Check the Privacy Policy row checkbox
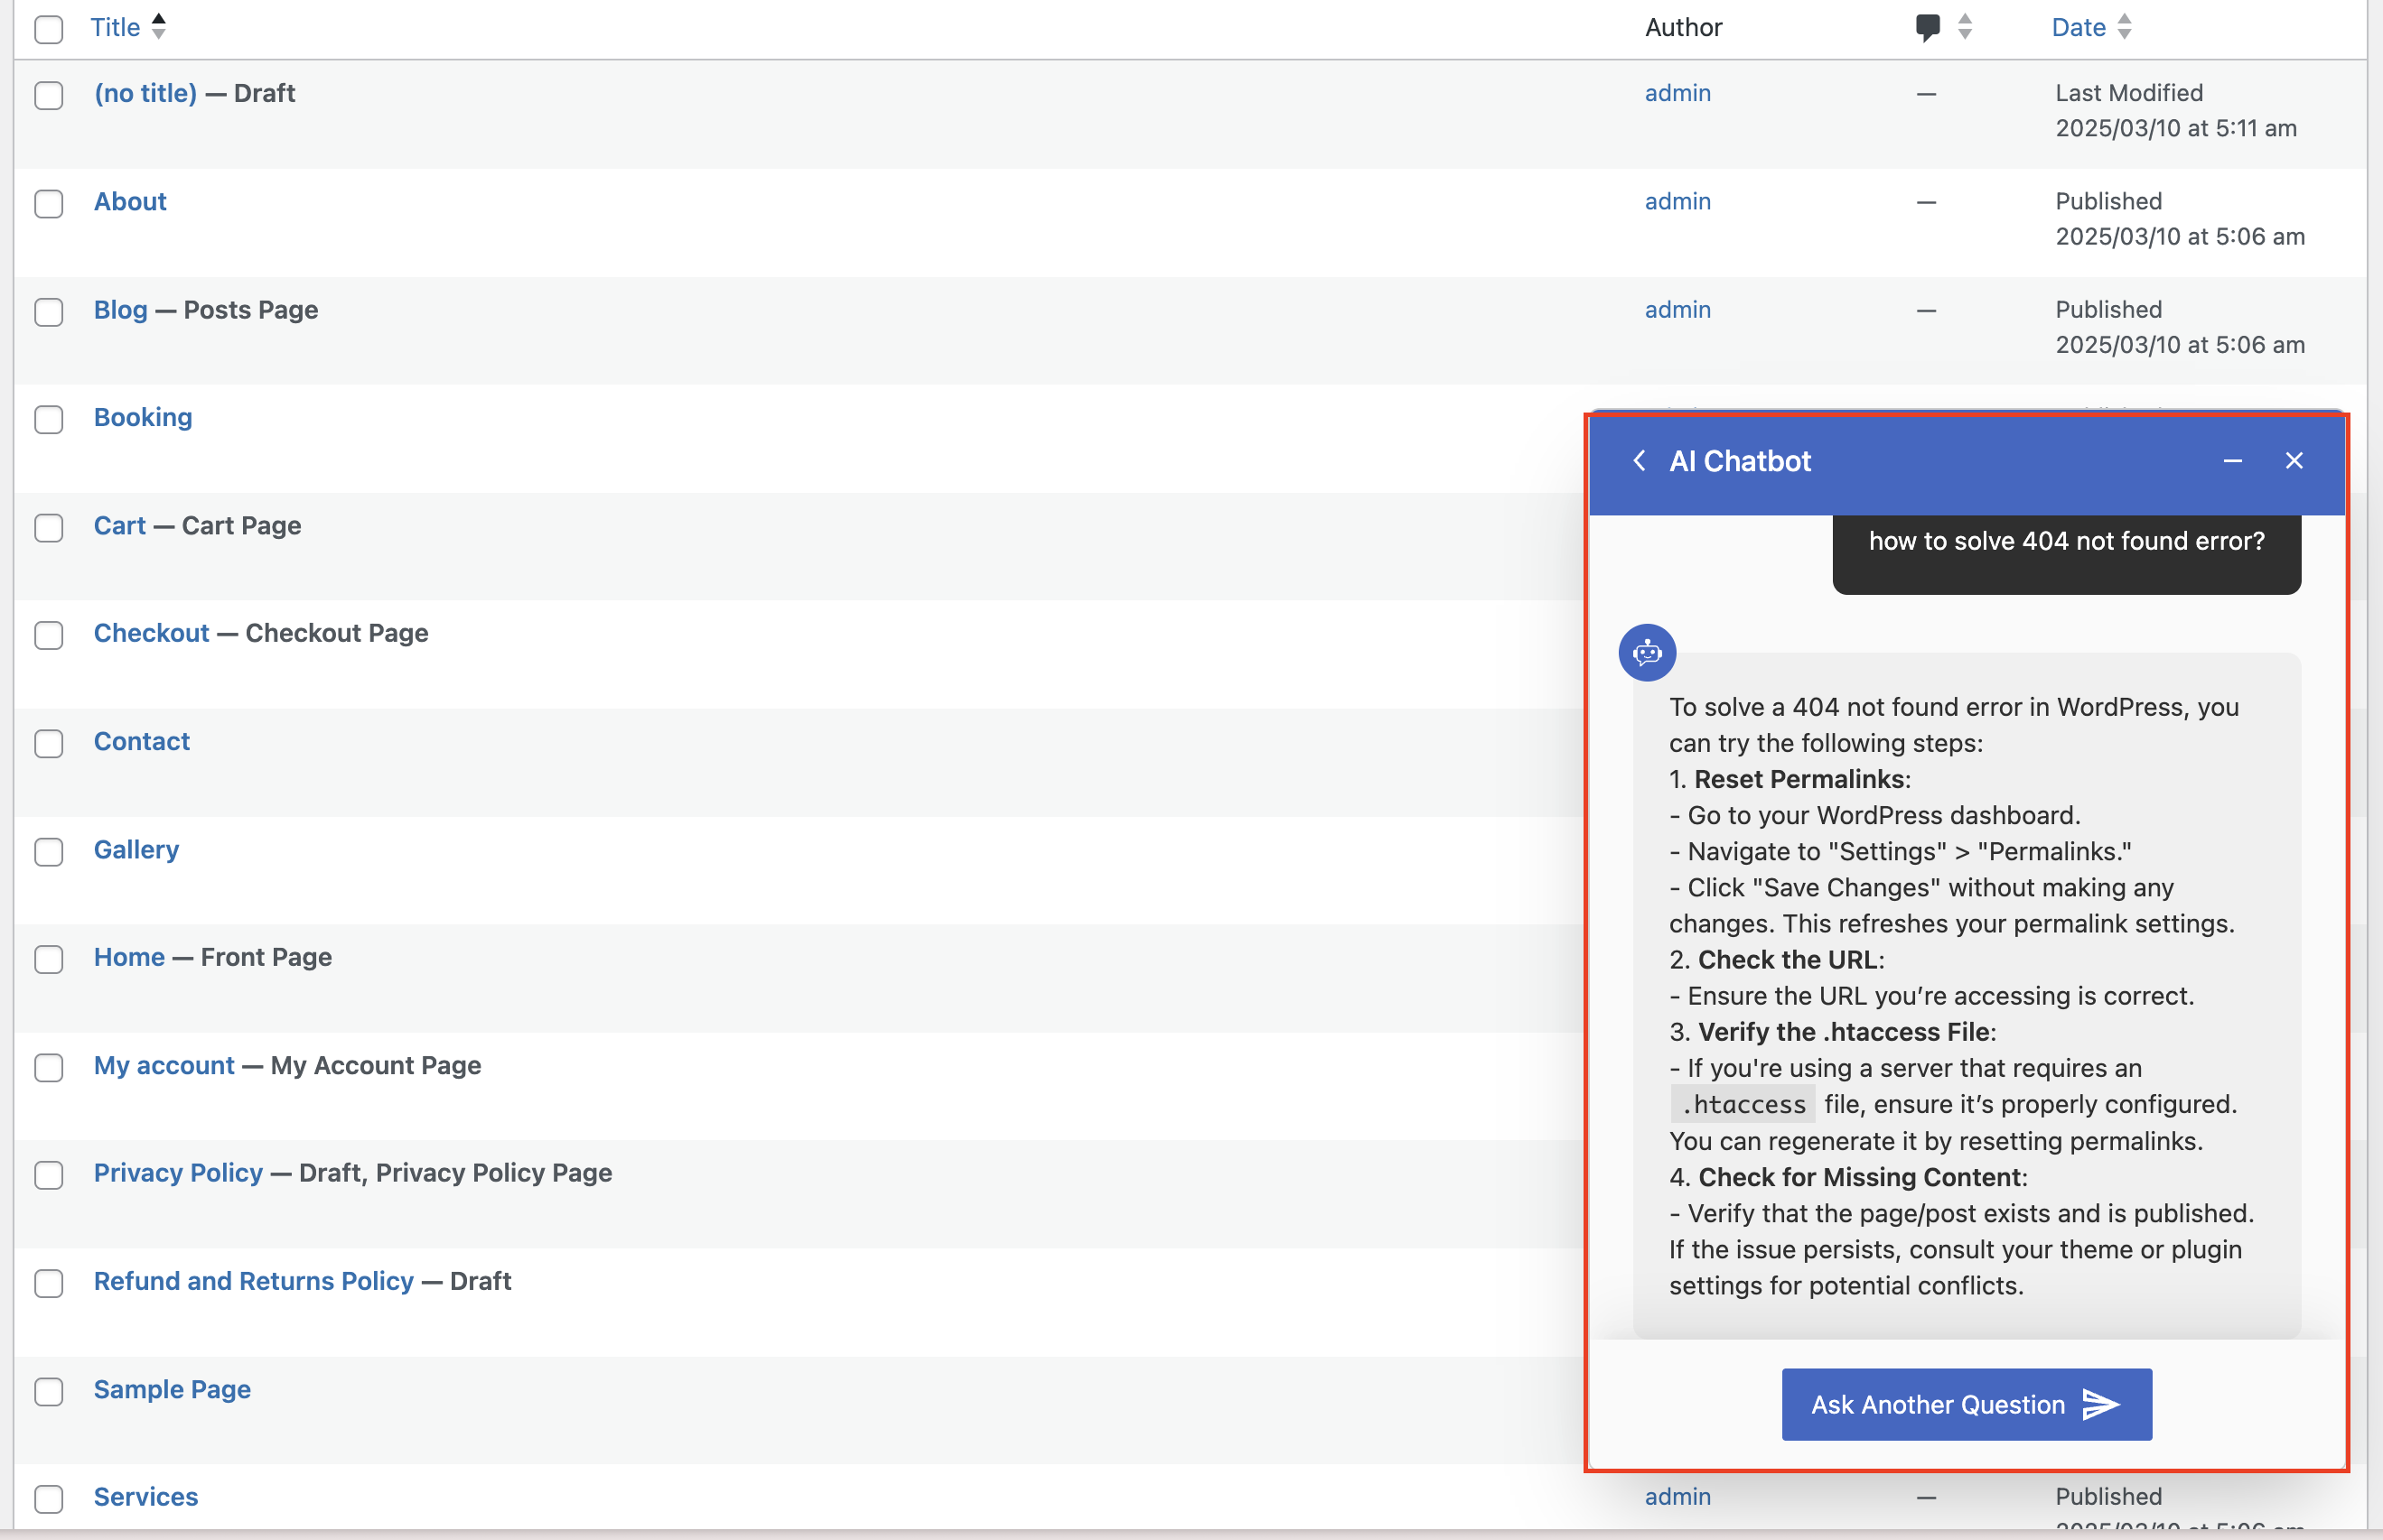This screenshot has height=1540, width=2383. tap(48, 1175)
